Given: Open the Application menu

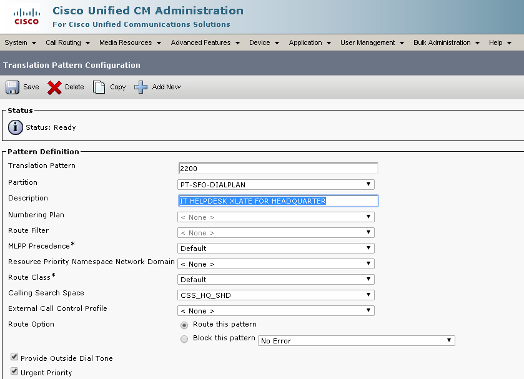Looking at the screenshot, I should coord(310,42).
